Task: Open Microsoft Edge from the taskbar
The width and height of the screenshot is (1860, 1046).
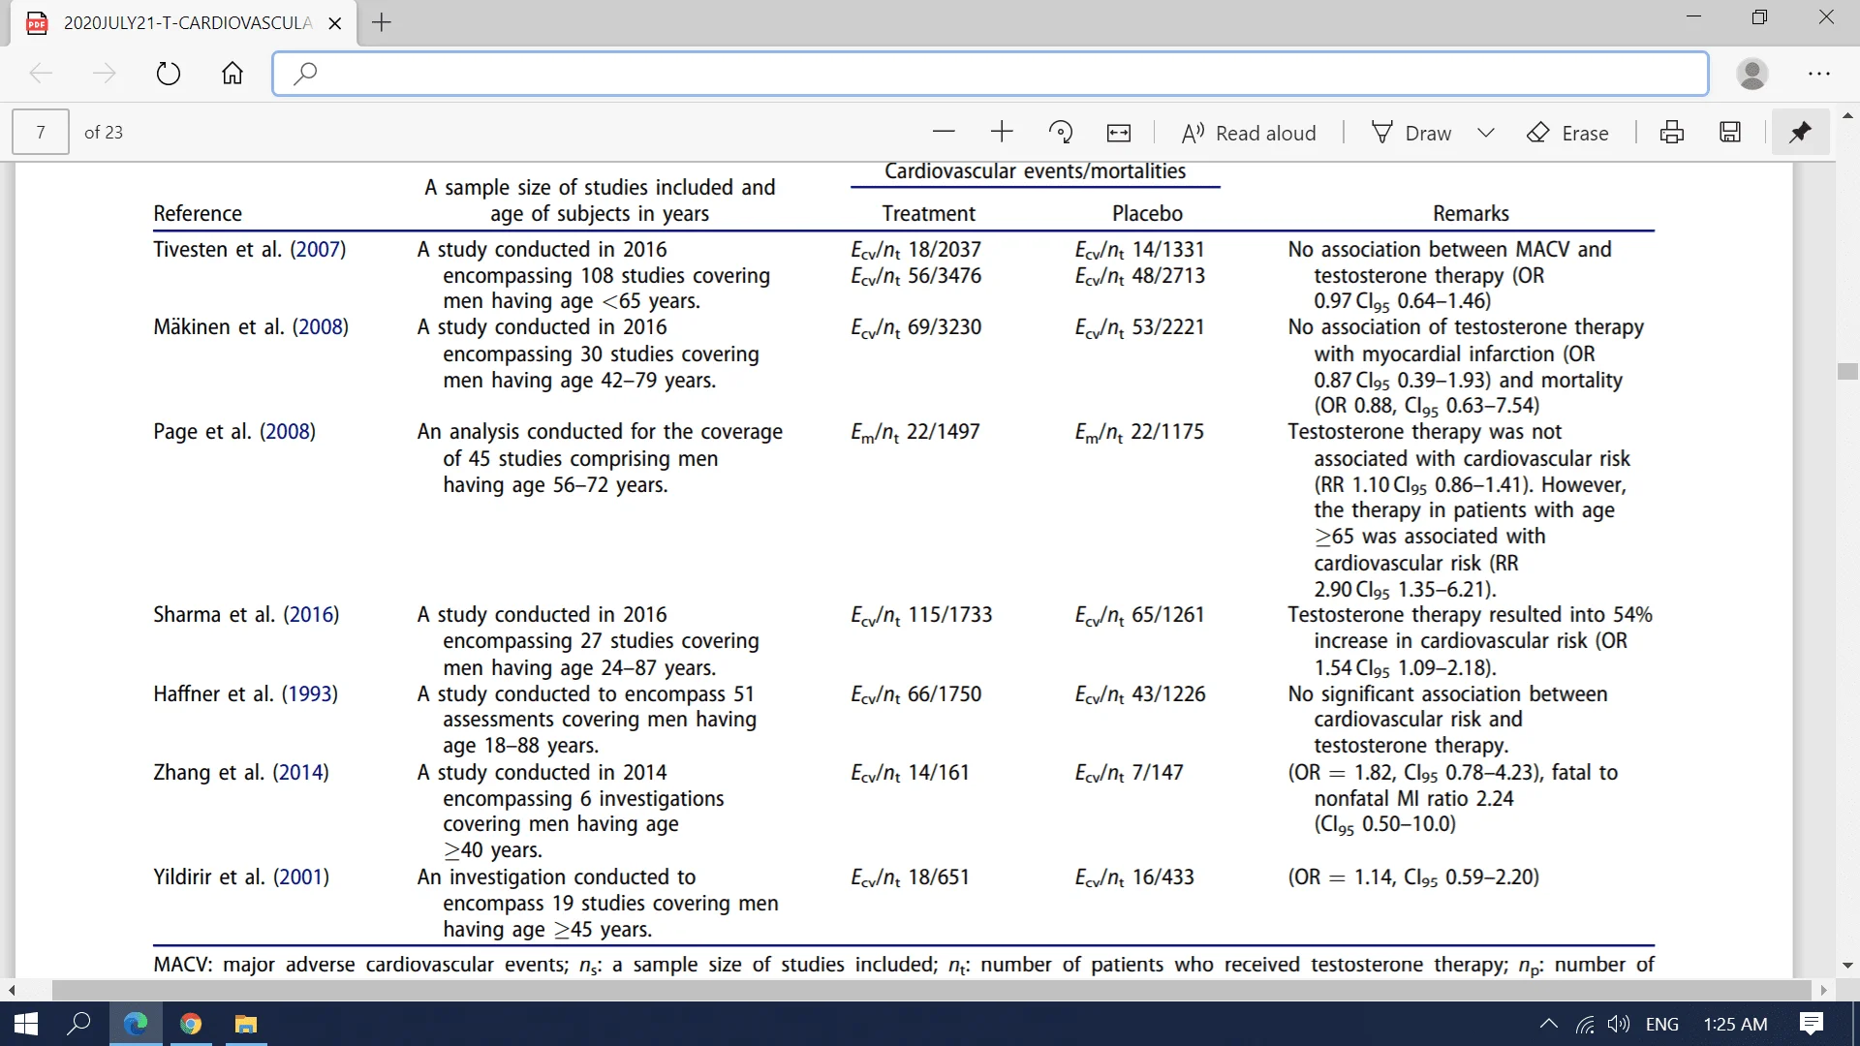Action: 136,1024
